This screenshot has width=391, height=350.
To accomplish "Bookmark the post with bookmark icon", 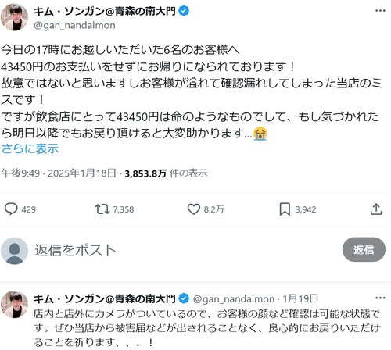I will (x=285, y=209).
